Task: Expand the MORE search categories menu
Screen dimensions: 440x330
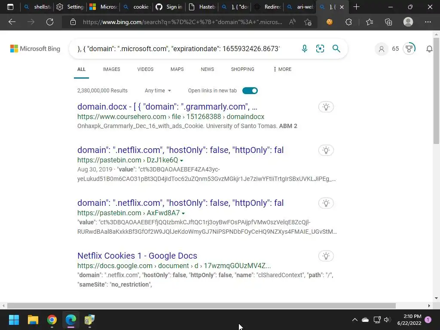Action: click(x=282, y=69)
